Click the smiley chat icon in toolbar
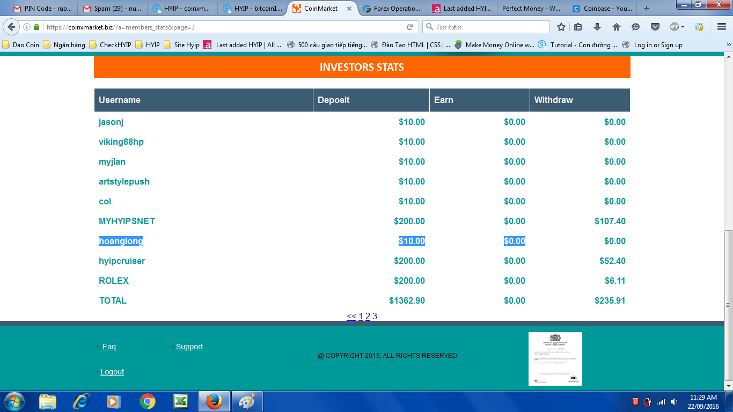This screenshot has height=412, width=733. click(x=636, y=27)
